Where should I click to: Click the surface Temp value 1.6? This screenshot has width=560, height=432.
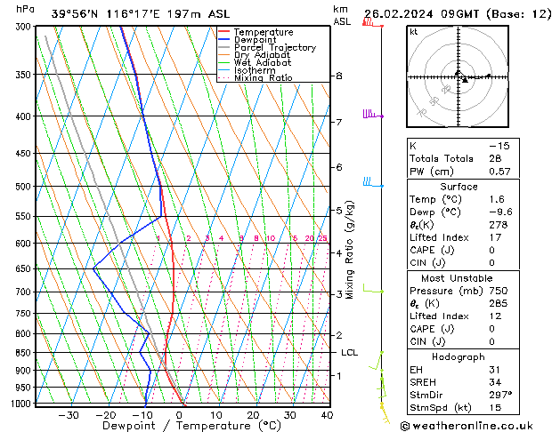[x=497, y=199]
